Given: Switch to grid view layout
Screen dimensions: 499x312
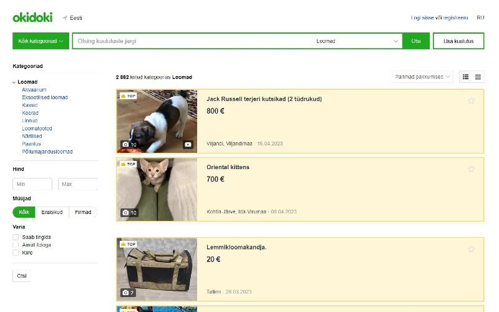Looking at the screenshot, I should point(478,77).
